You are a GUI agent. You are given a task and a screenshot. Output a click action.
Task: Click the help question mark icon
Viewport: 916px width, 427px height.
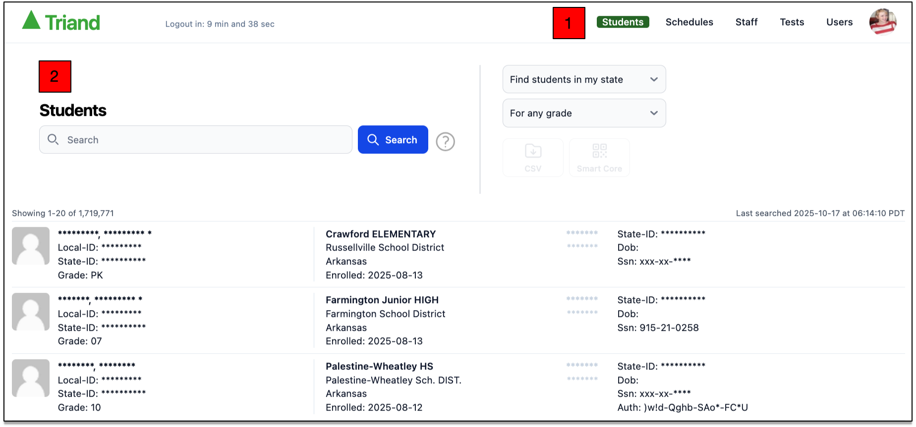445,142
